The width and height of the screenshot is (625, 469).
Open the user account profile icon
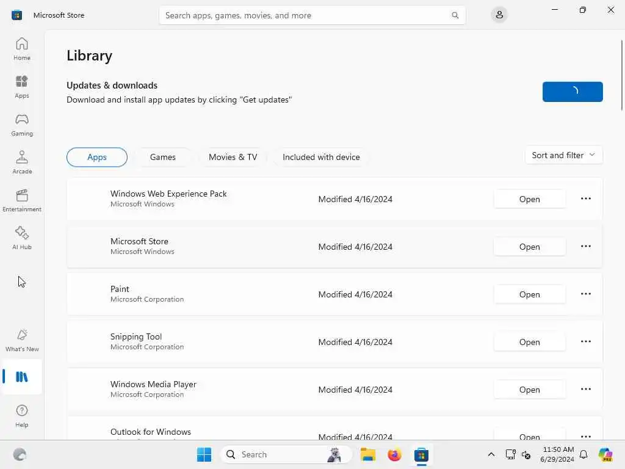coord(499,15)
